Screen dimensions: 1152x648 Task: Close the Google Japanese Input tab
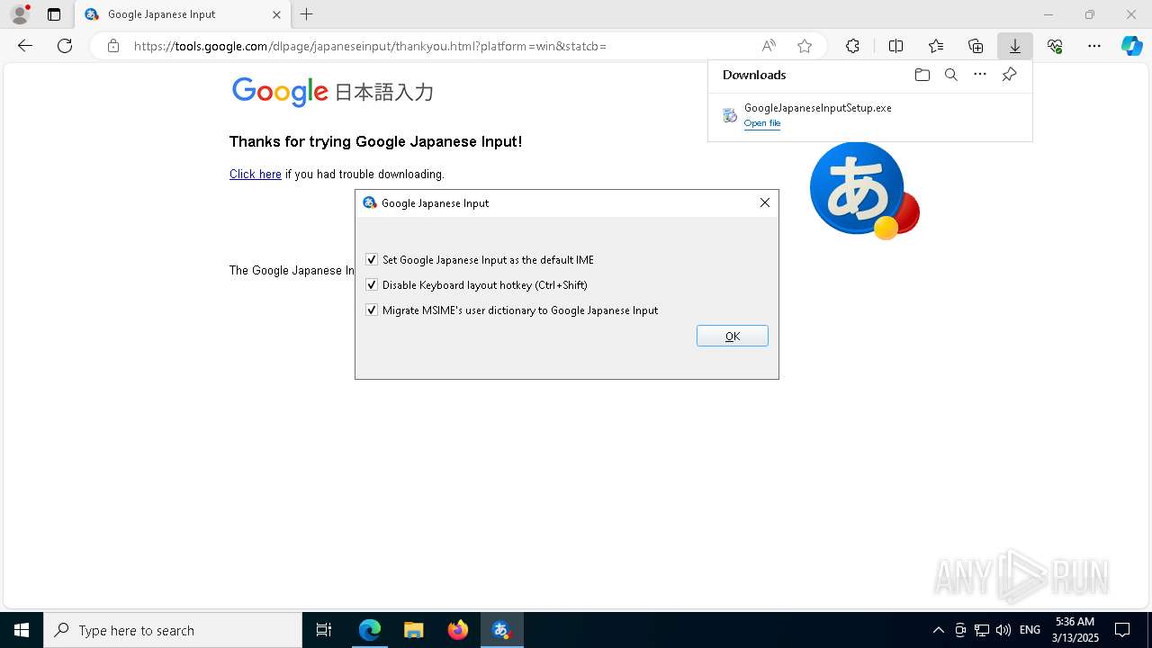276,14
